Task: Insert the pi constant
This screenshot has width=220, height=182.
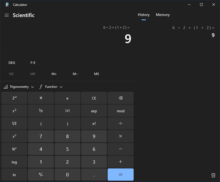Action: pos(41,98)
